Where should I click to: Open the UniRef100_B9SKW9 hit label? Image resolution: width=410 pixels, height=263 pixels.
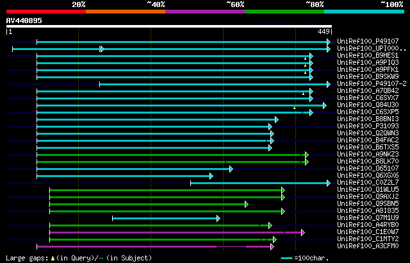tap(368, 77)
